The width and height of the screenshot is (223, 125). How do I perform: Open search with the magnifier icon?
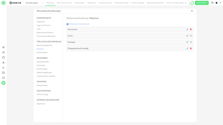[x=212, y=3]
